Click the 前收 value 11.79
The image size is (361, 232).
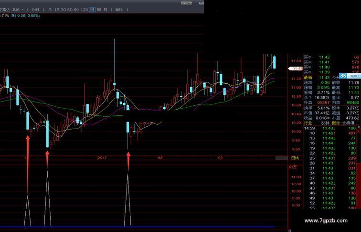(x=354, y=83)
